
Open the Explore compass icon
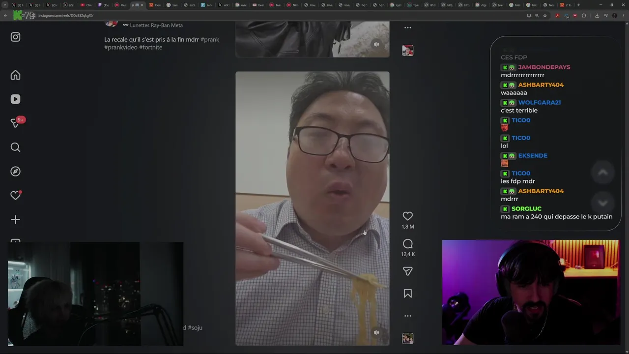coord(15,172)
